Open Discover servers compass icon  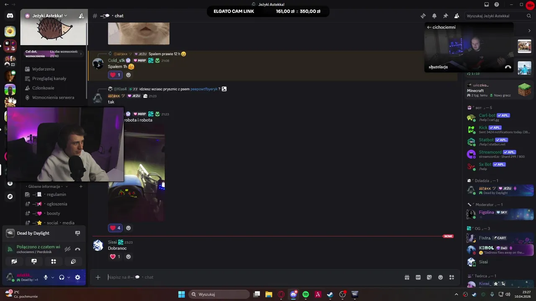tap(10, 196)
